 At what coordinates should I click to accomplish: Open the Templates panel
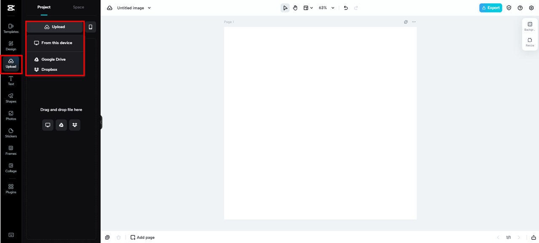(11, 28)
